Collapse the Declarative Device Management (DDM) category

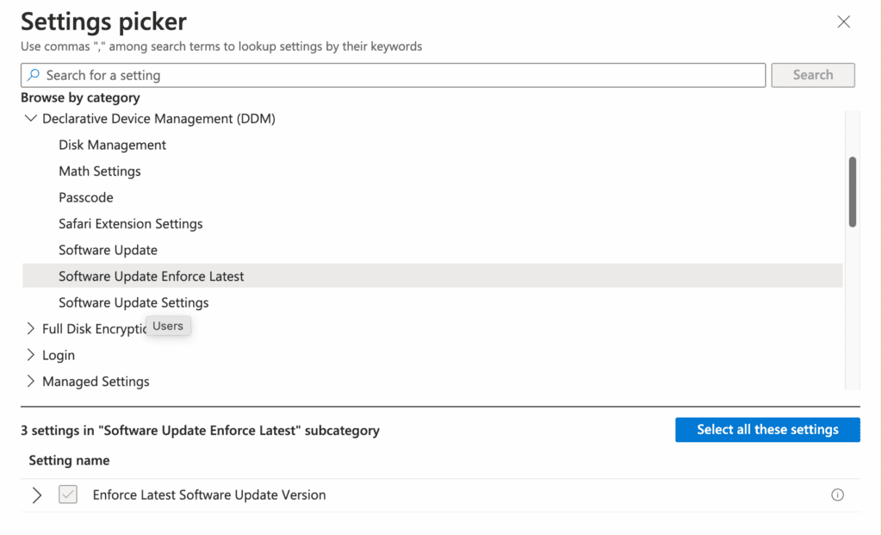(x=31, y=118)
